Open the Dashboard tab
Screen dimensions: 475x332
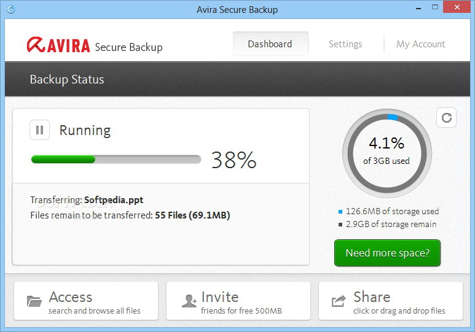point(270,44)
